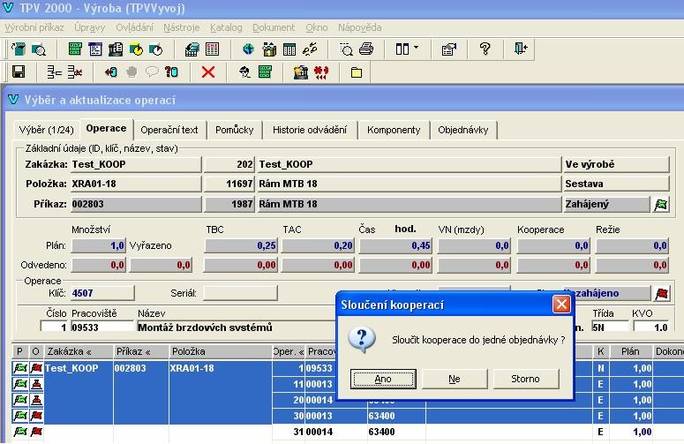The height and width of the screenshot is (444, 684).
Task: Click the exit door icon
Action: click(x=521, y=49)
